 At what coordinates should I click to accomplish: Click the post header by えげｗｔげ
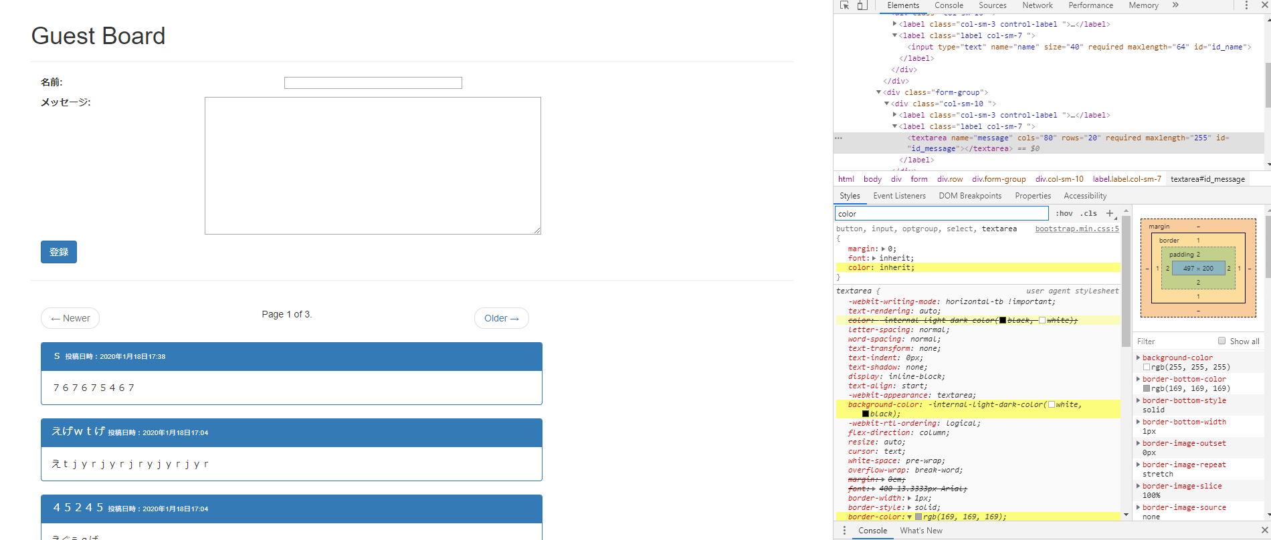(292, 432)
